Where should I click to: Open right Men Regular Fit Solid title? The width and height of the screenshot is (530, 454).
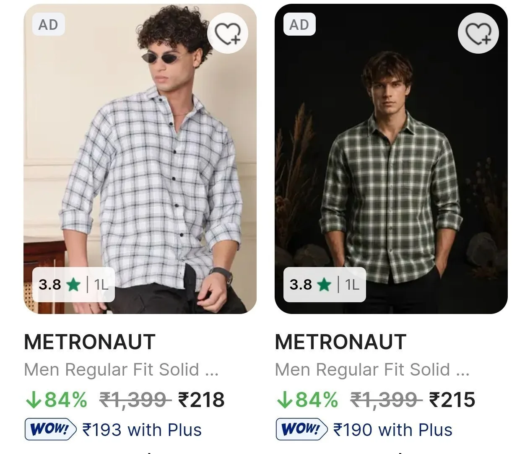[372, 370]
